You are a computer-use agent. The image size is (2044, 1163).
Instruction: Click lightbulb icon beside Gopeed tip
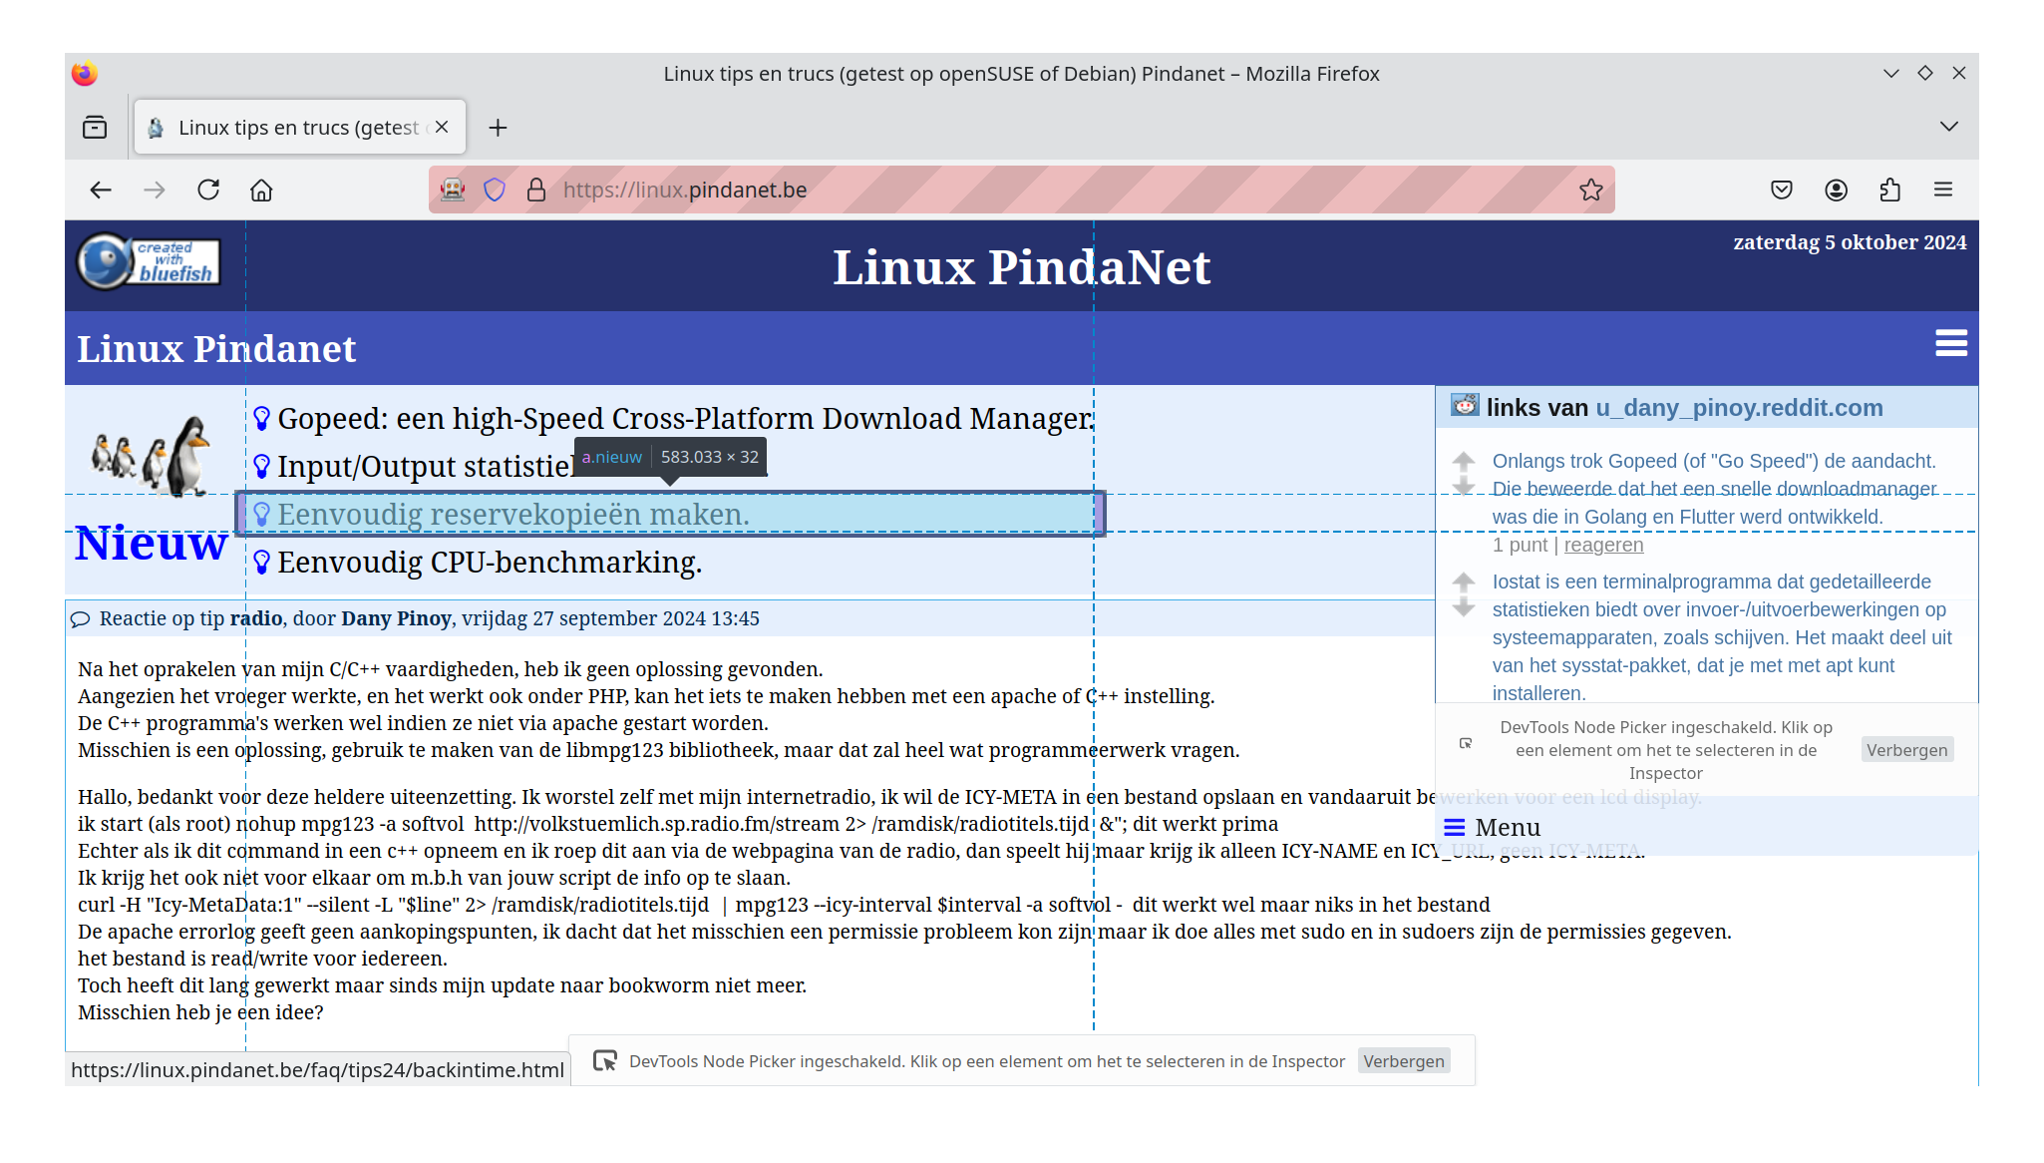[262, 419]
